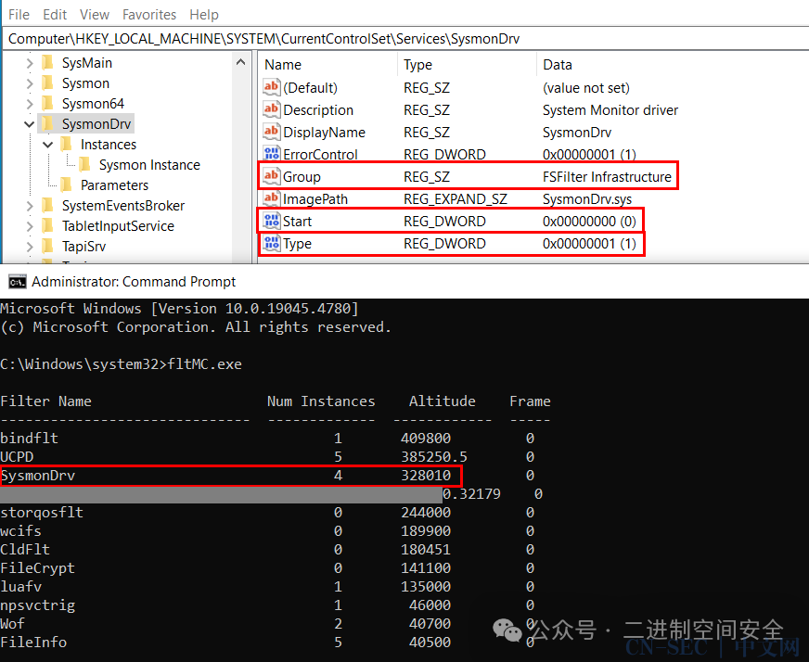Click the 'SysmonDrv.sys' data cell

click(x=587, y=199)
